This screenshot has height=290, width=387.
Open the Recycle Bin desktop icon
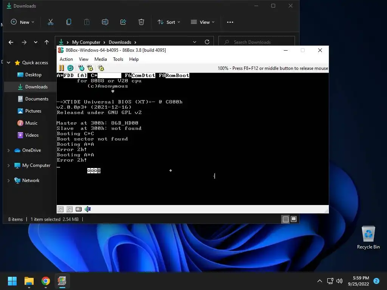point(368,238)
